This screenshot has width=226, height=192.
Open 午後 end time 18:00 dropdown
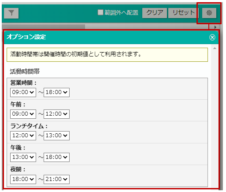click(56, 157)
